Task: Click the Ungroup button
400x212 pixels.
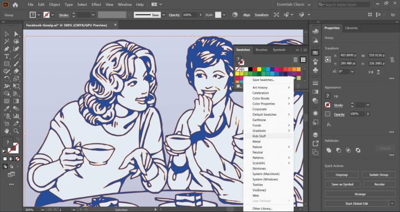Action: pos(341,175)
